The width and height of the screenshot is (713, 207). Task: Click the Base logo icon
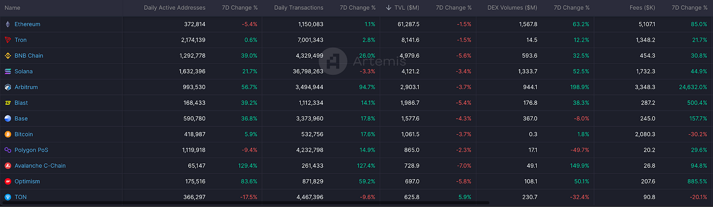click(x=7, y=118)
